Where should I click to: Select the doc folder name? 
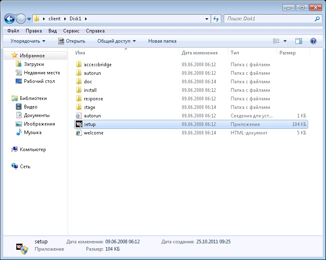pyautogui.click(x=88, y=82)
